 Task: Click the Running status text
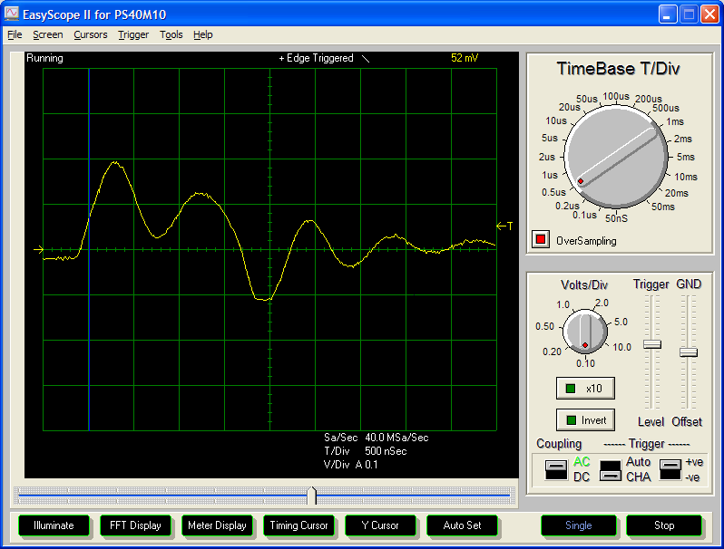pos(44,58)
